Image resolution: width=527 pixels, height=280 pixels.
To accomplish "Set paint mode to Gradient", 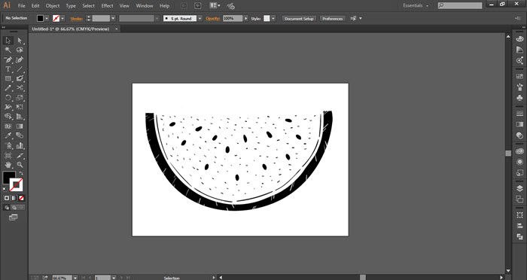I will (x=14, y=198).
